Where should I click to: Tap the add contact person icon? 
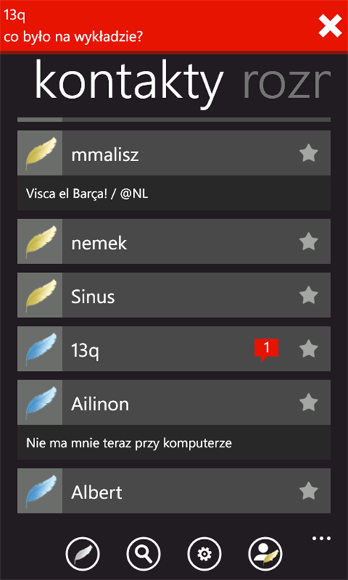[266, 554]
